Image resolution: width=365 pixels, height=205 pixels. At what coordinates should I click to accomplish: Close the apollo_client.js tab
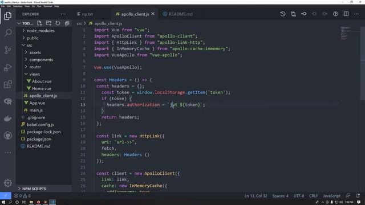(x=153, y=14)
